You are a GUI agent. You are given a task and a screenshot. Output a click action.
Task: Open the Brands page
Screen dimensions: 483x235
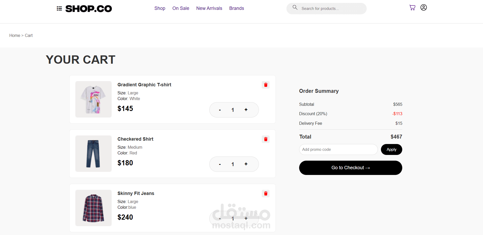237,8
